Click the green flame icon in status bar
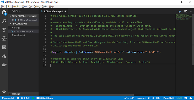The height and width of the screenshot is (100, 194). point(33,98)
